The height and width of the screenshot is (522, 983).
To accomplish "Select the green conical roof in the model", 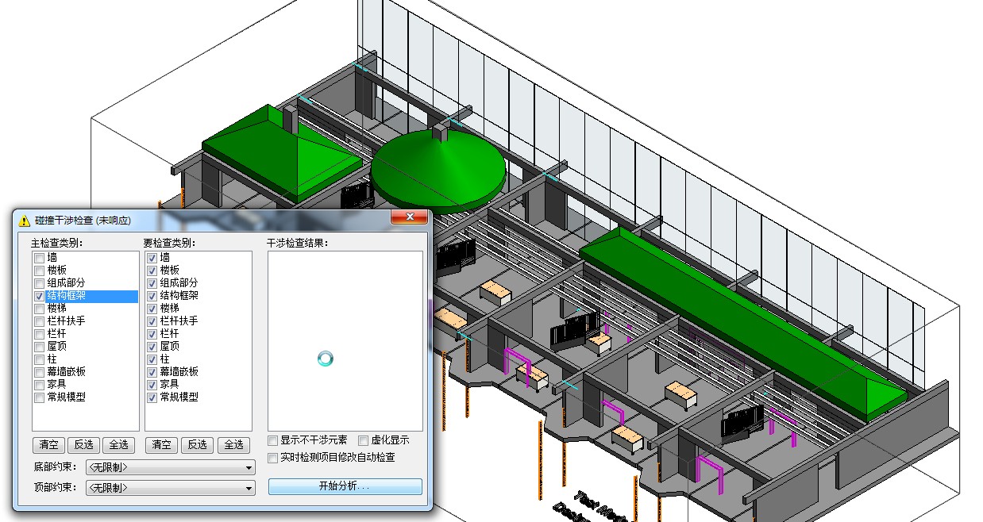I will (438, 171).
